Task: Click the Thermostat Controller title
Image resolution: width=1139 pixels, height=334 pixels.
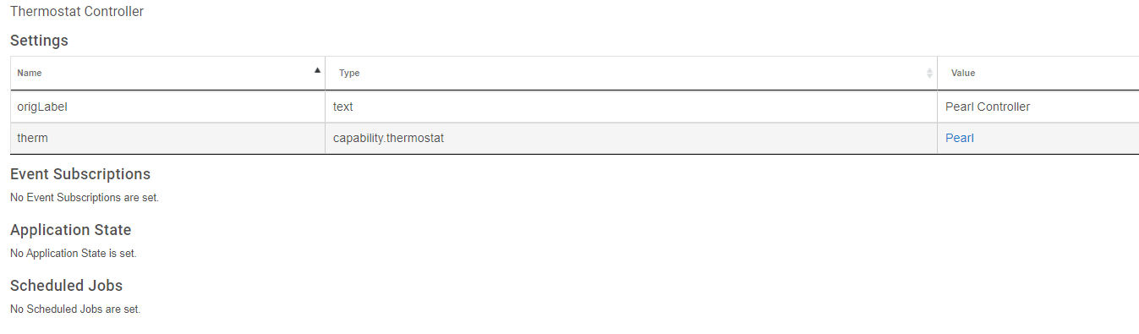Action: [x=77, y=12]
